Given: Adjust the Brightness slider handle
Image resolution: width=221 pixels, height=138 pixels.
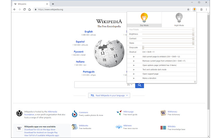Looking at the screenshot, I should [193, 34].
